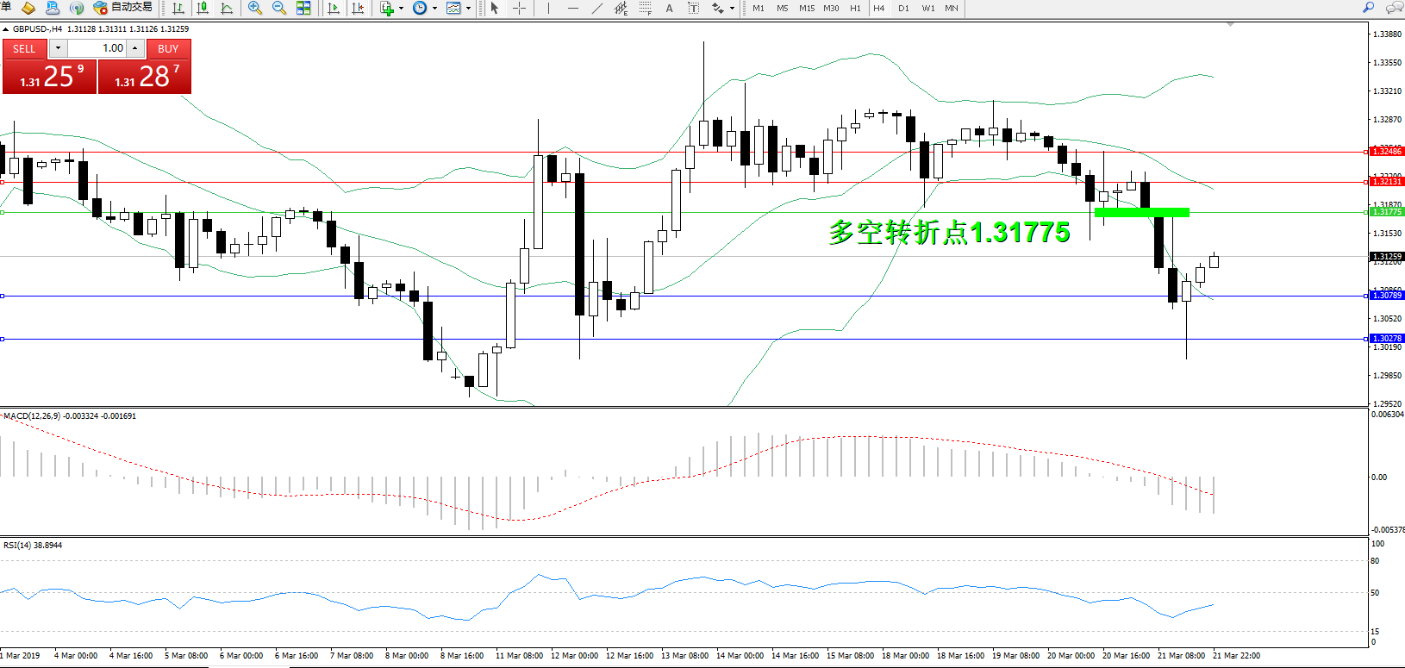
Task: Expand the periodicity clock dropdown arrow
Action: pos(434,8)
